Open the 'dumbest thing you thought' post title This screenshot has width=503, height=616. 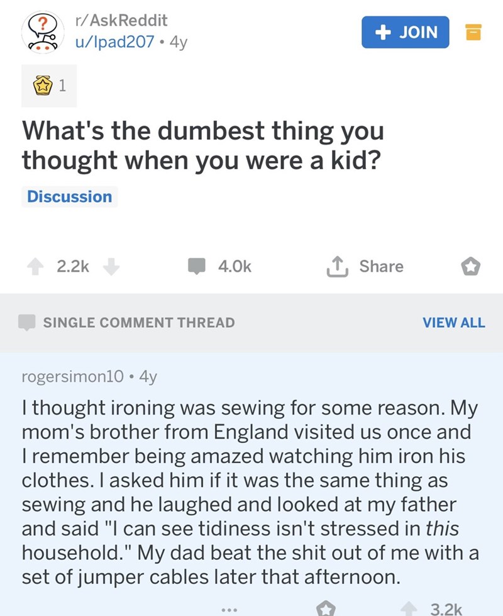pos(202,146)
